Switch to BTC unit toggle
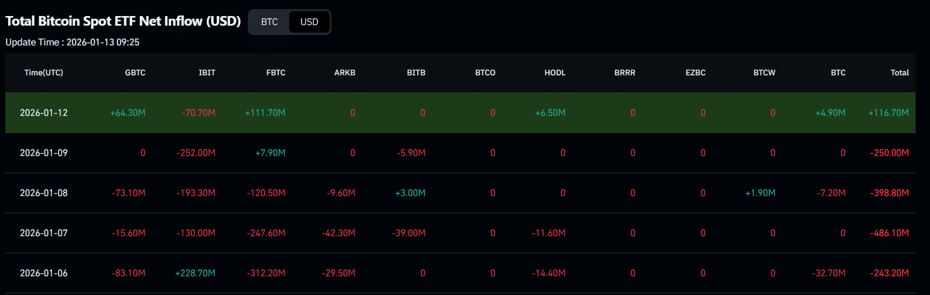Screen dimensions: 930x295 (269, 22)
